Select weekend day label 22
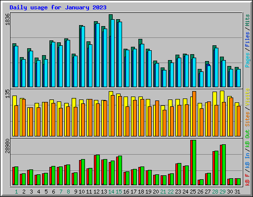The image size is (253, 197). pyautogui.click(x=170, y=192)
